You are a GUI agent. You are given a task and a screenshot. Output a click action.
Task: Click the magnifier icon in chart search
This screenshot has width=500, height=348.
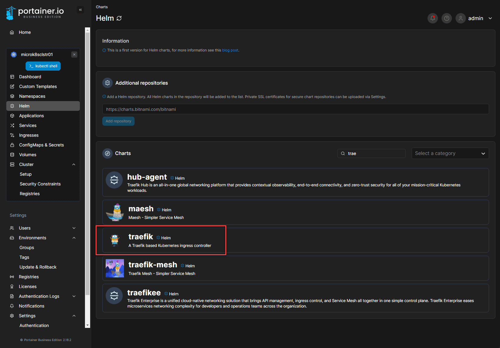(343, 153)
